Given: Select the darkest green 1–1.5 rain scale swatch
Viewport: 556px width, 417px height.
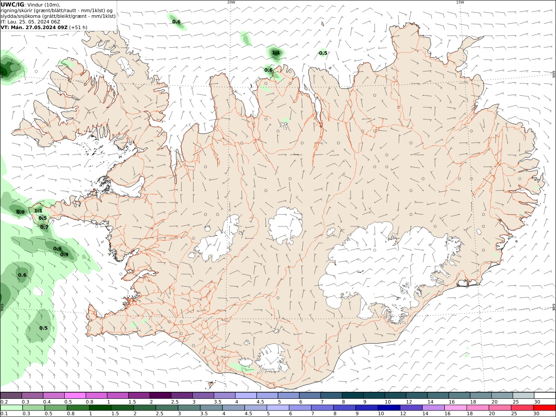Looking at the screenshot, I should (x=100, y=408).
